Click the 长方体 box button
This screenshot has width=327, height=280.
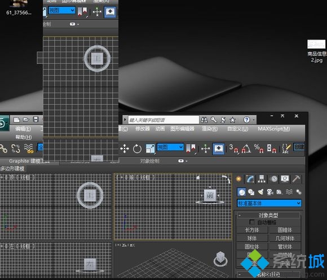[x=252, y=230]
